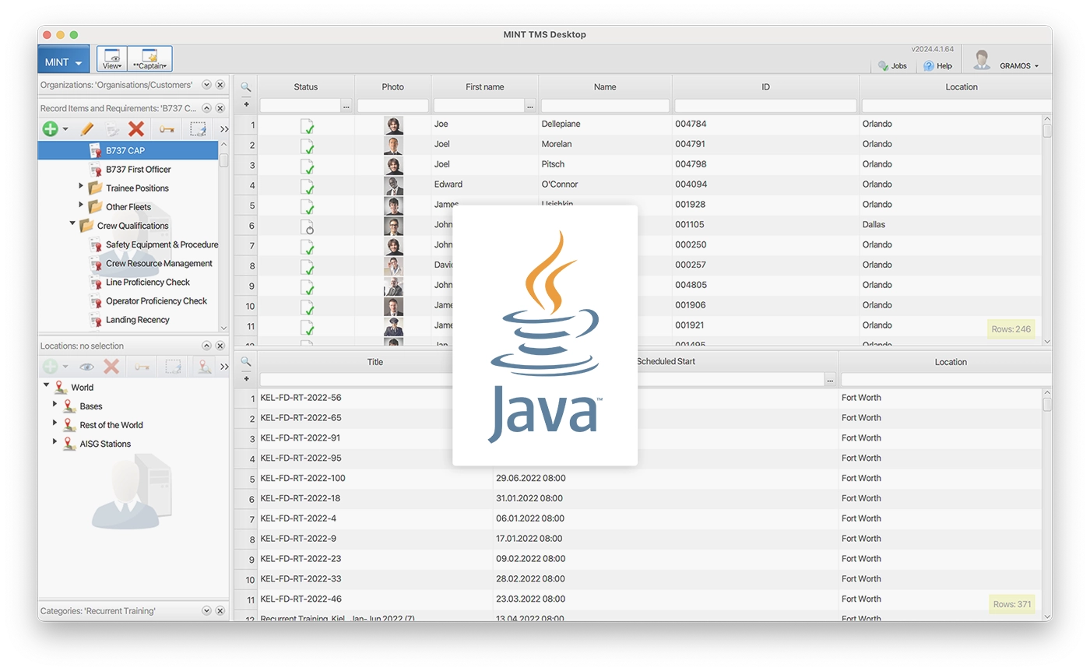Click the Title filter input field
This screenshot has height=671, width=1090.
point(374,380)
